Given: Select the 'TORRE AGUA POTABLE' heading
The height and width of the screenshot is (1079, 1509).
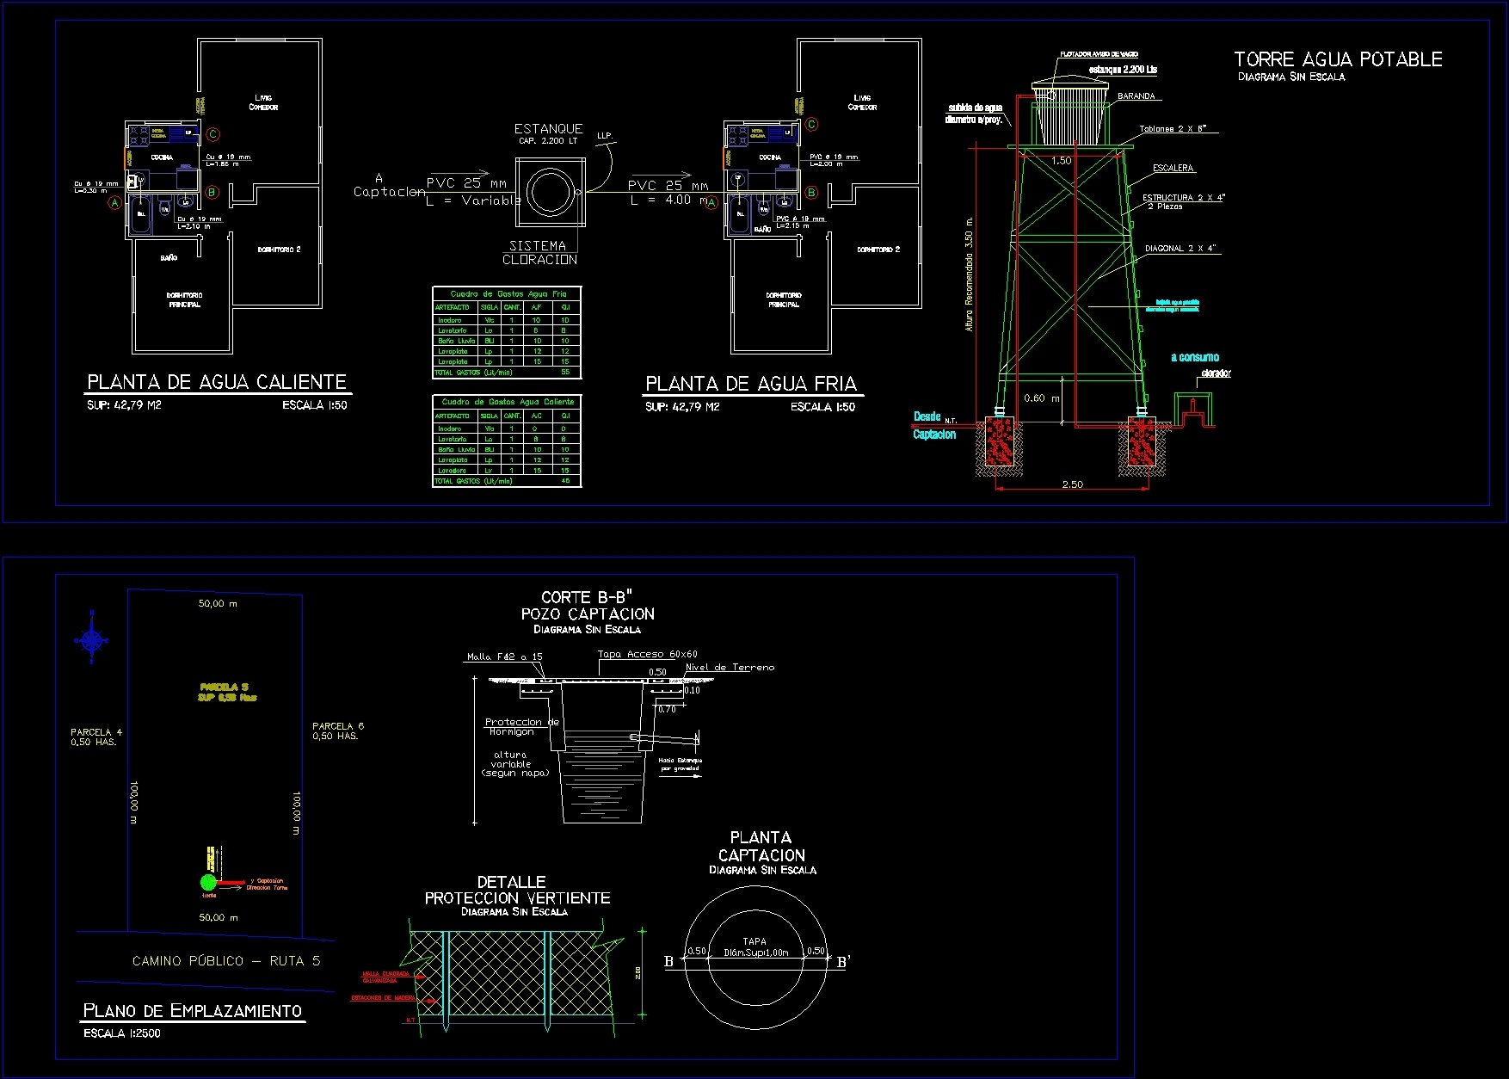Looking at the screenshot, I should 1337,59.
